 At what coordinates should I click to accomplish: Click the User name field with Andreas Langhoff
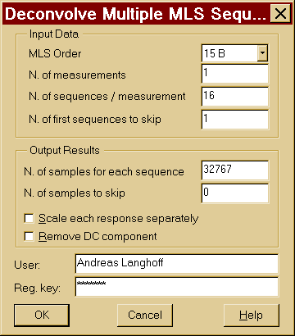point(177,264)
